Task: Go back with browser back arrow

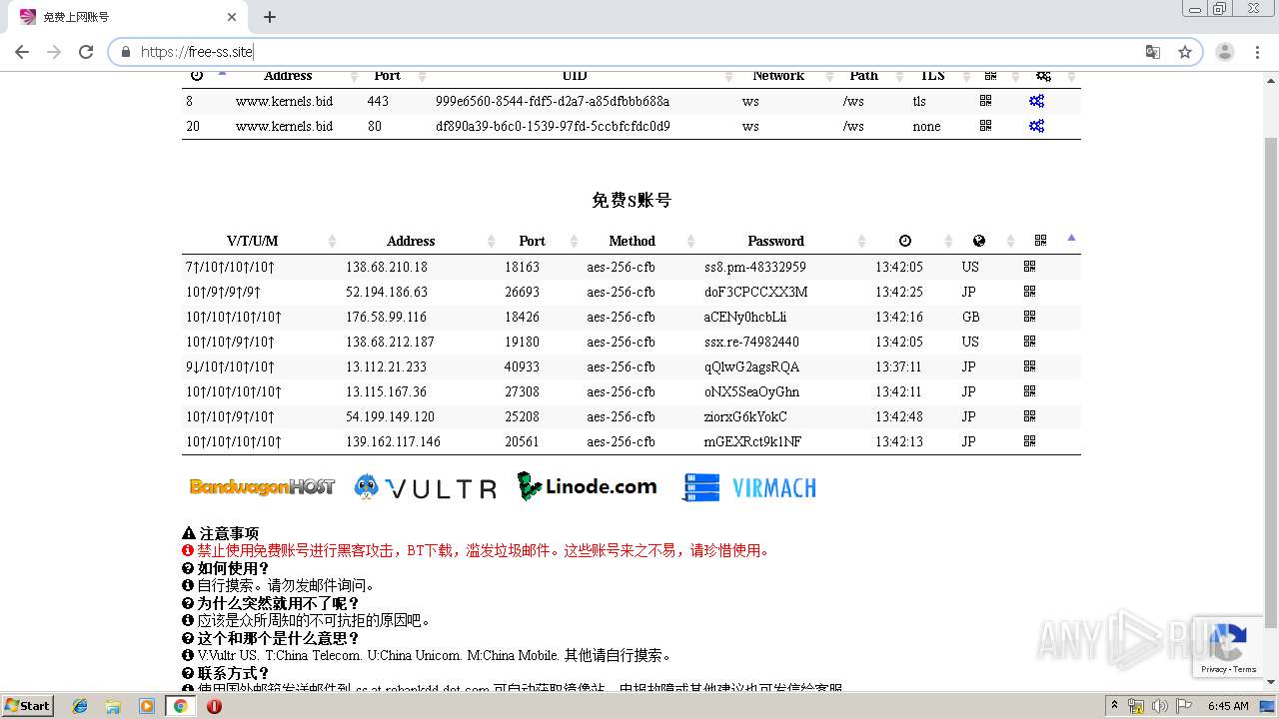Action: tap(22, 52)
